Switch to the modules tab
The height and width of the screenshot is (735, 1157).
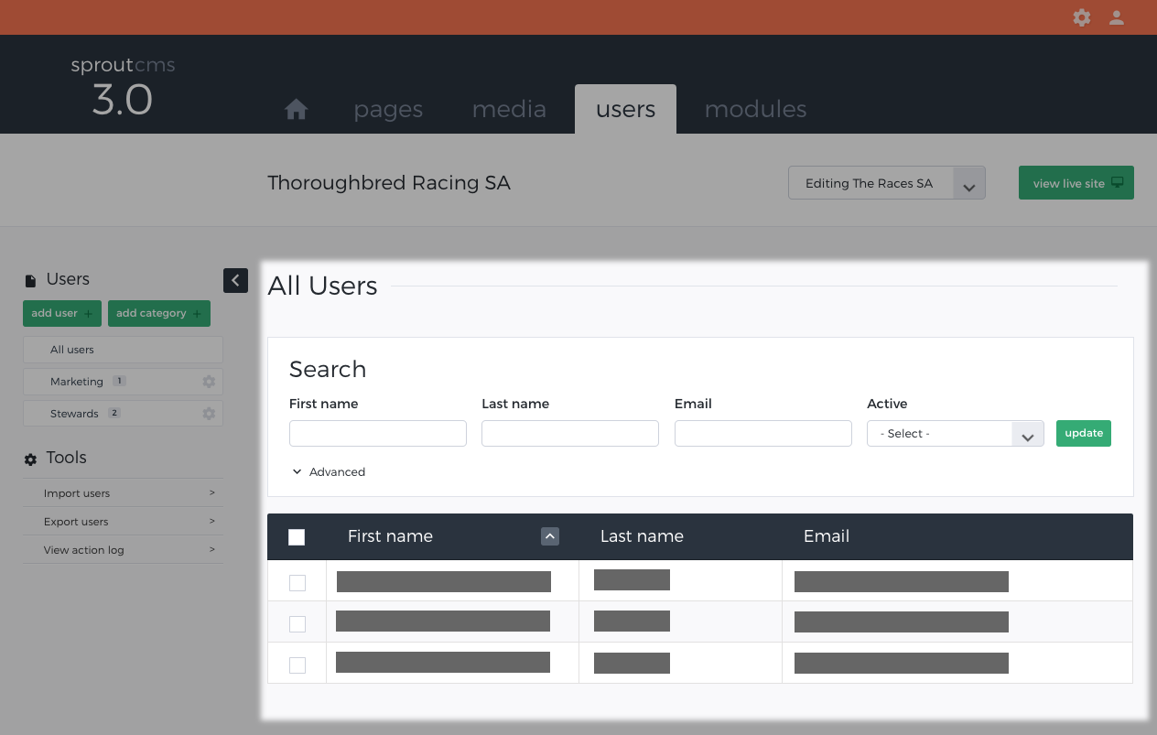point(755,110)
